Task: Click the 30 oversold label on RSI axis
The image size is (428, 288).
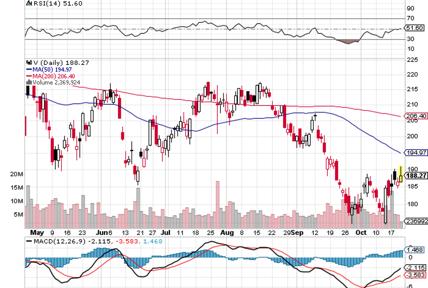Action: pos(410,39)
